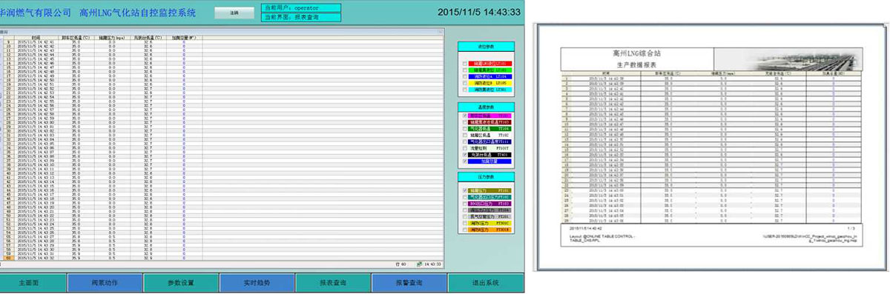Toggle the red LT101 level checkbox
Viewport: 890px width, 294px height.
[465, 64]
